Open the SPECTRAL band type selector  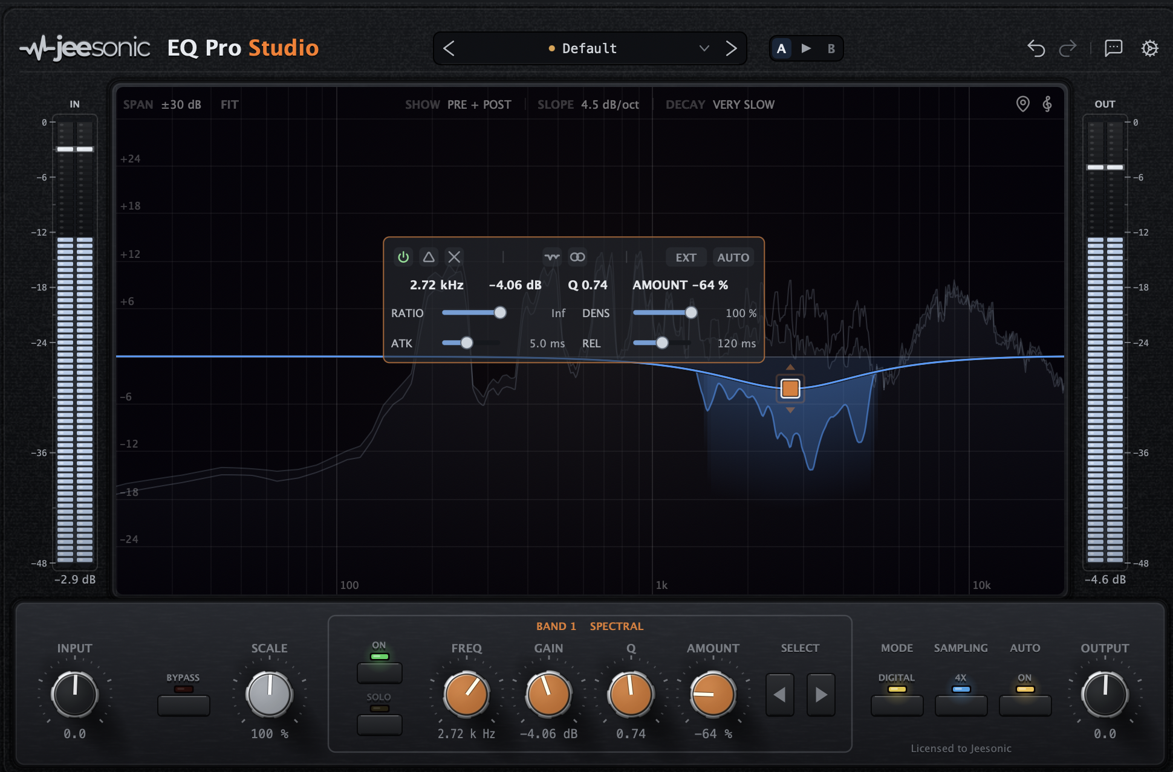pyautogui.click(x=616, y=626)
